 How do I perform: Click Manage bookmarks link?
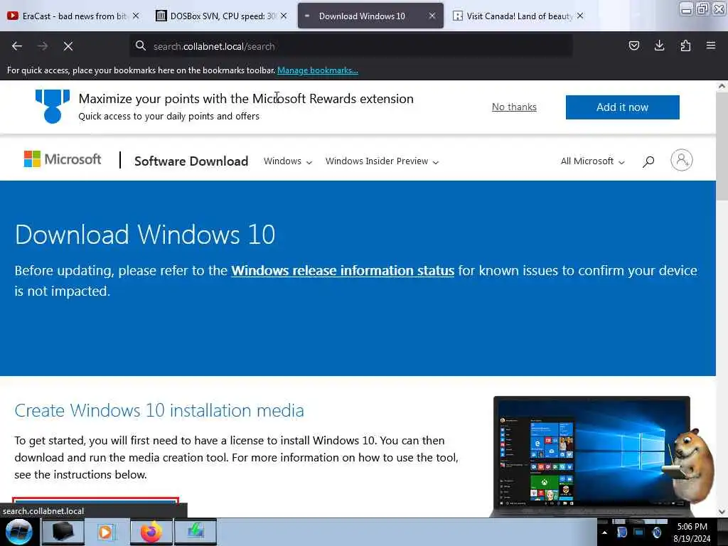(x=318, y=70)
